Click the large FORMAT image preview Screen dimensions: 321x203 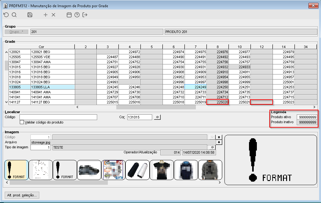(x=271, y=160)
